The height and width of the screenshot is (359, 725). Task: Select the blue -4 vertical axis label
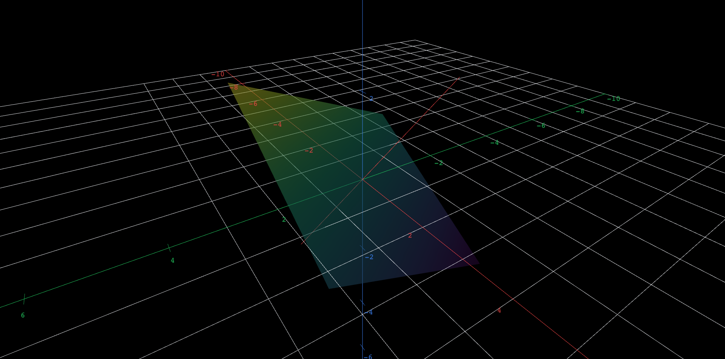tap(369, 312)
